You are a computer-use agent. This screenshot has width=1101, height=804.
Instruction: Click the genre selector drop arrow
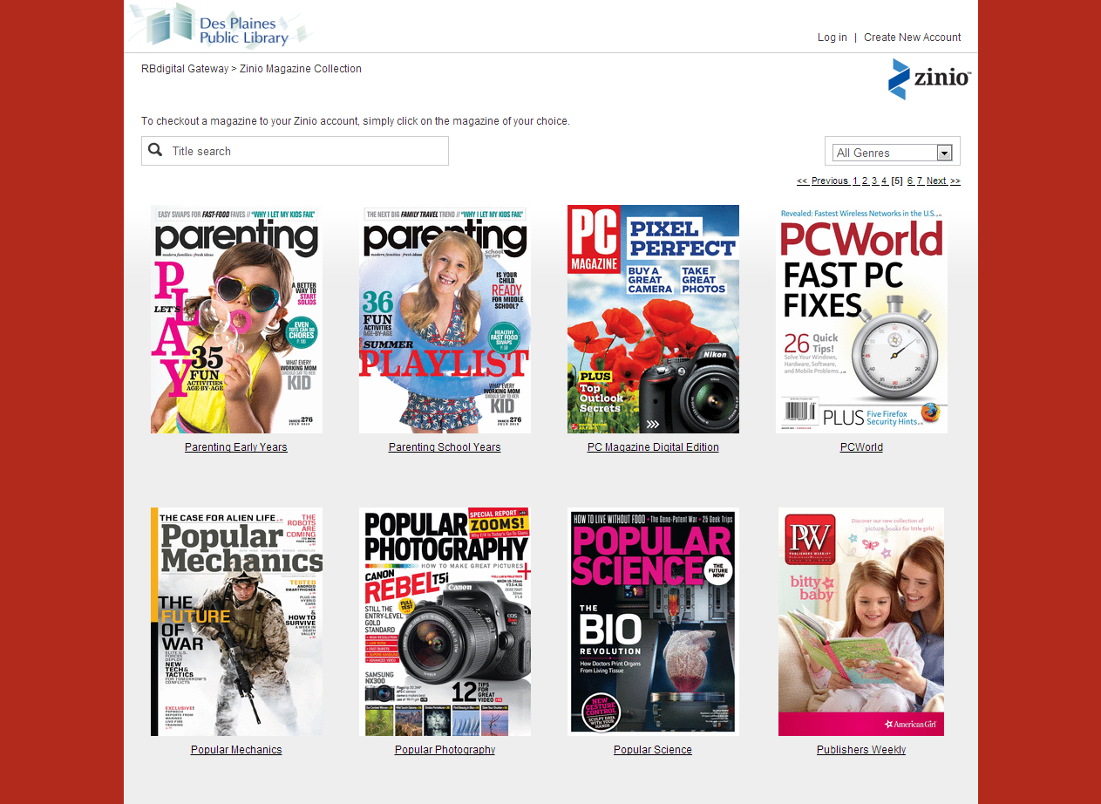[944, 152]
